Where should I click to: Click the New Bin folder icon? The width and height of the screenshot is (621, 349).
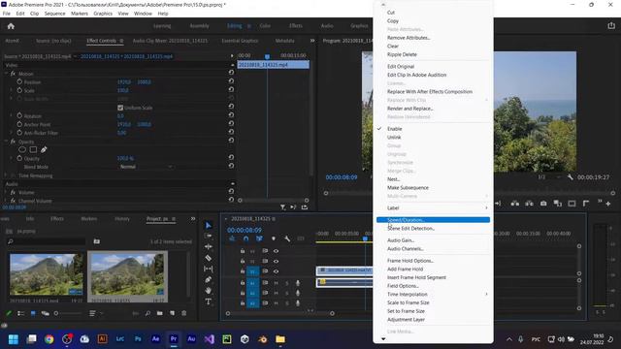coord(159,313)
